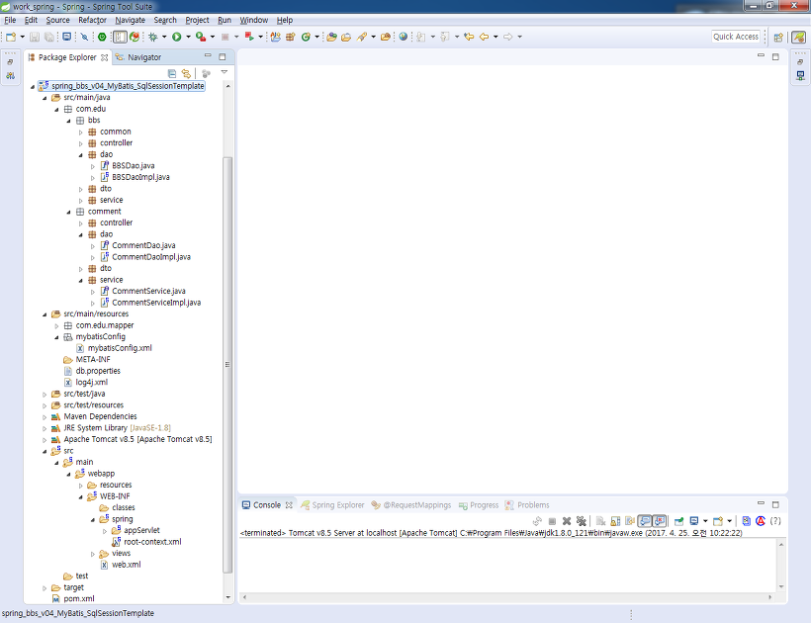Expand Maven Dependencies node
This screenshot has height=623, width=811.
click(x=45, y=416)
